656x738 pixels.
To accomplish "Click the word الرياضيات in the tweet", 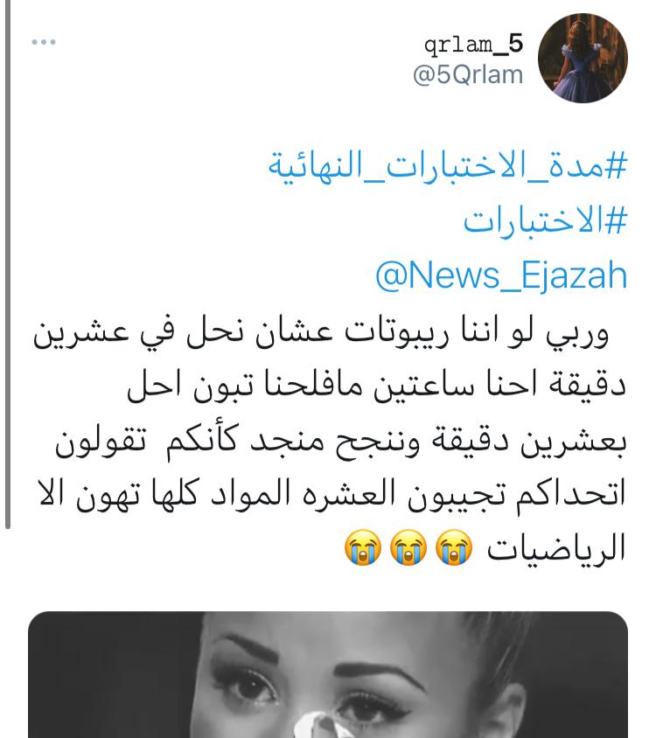I will pos(556,548).
